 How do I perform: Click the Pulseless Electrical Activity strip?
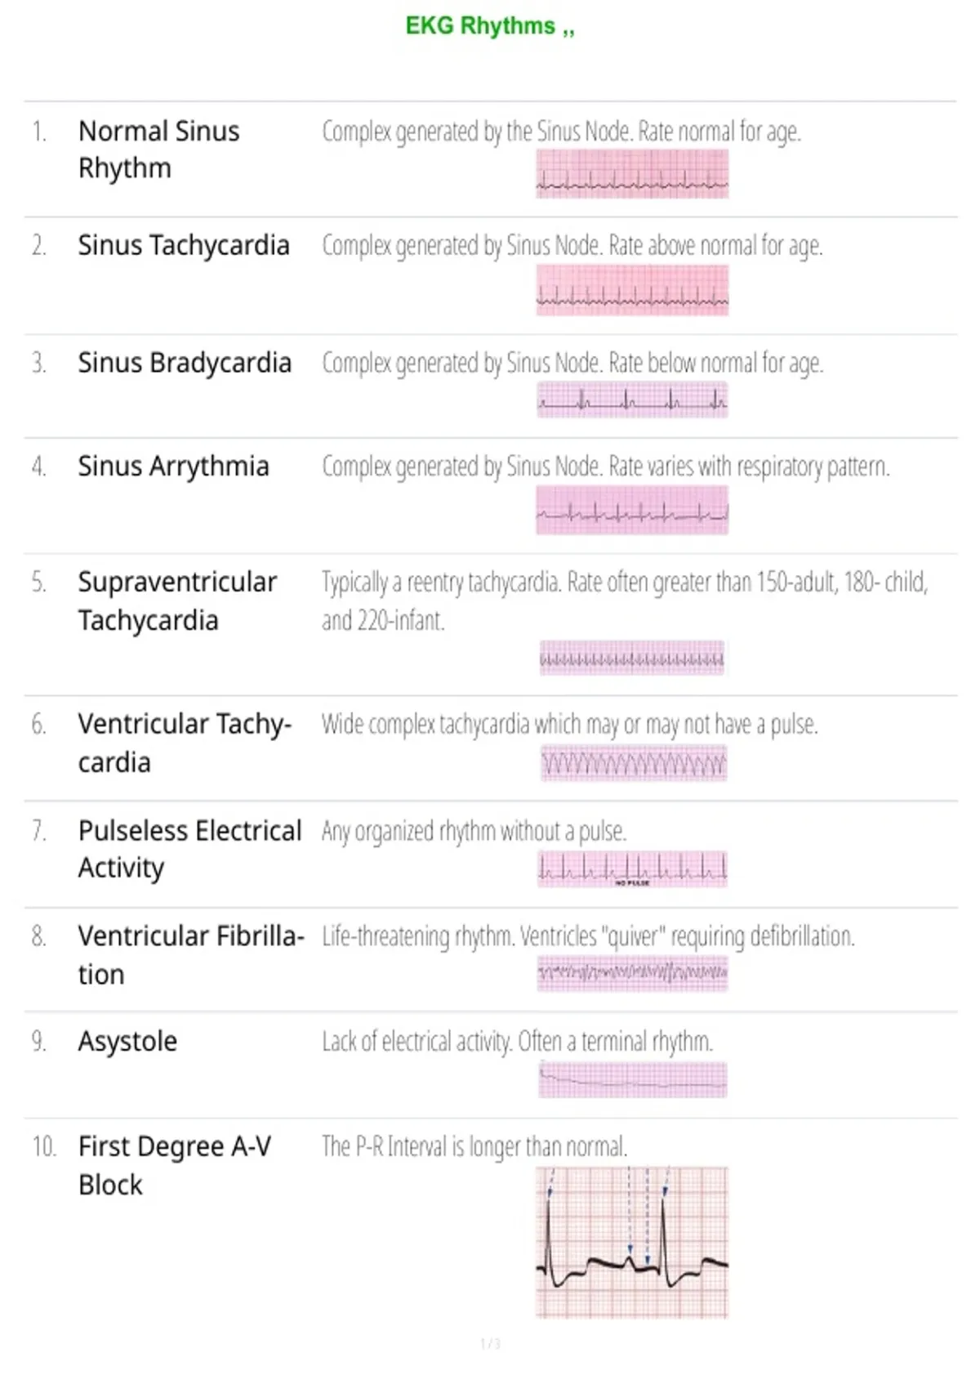point(632,869)
